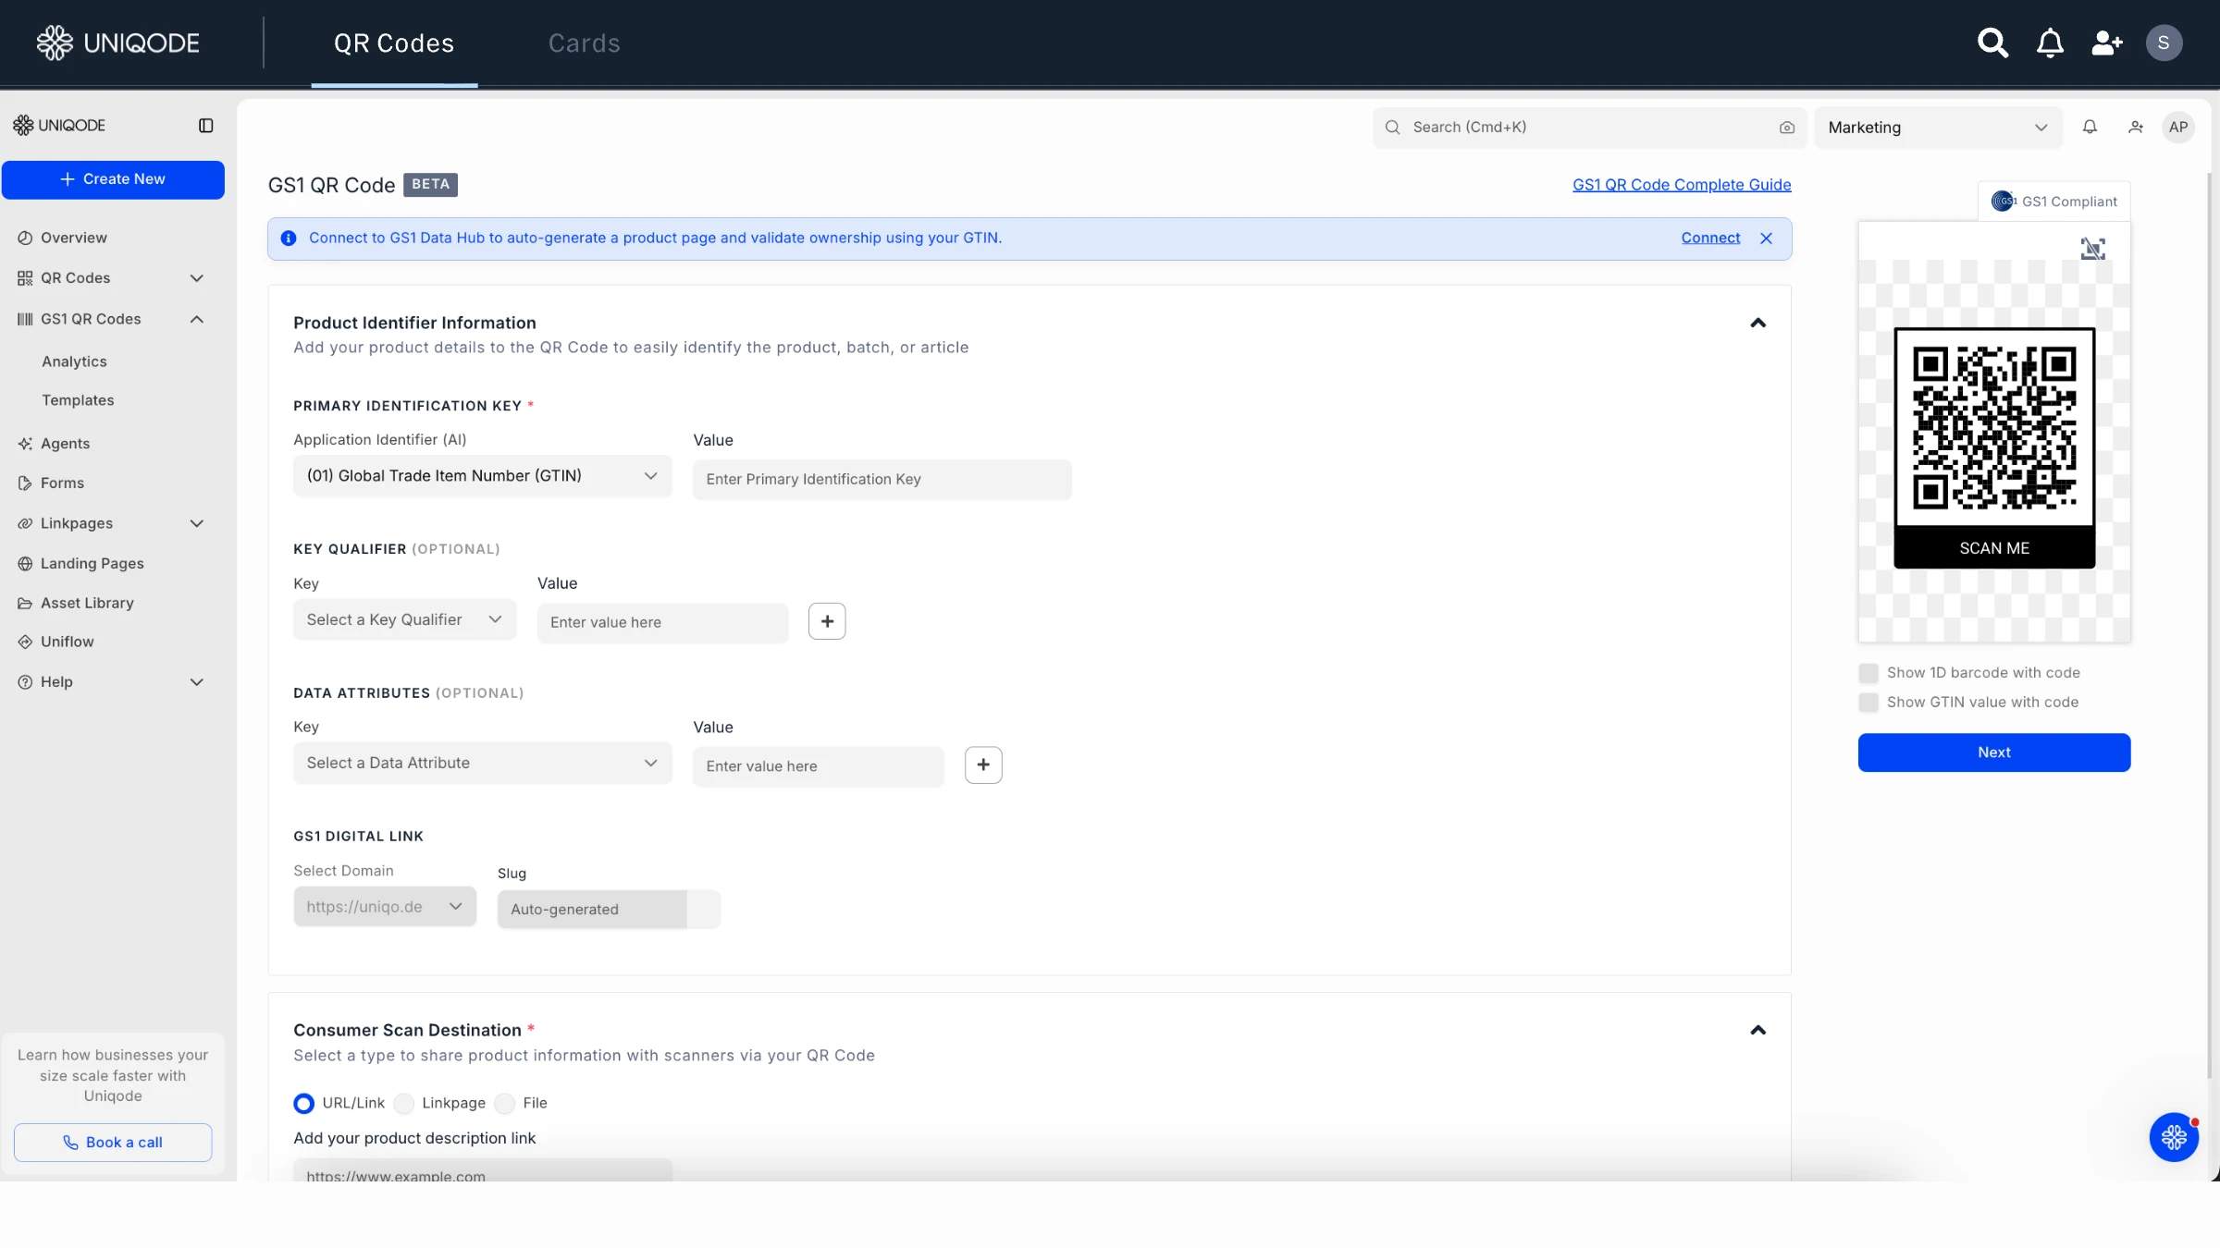Image resolution: width=2220 pixels, height=1248 pixels.
Task: Open the Marketing workspace dropdown
Action: (1938, 128)
